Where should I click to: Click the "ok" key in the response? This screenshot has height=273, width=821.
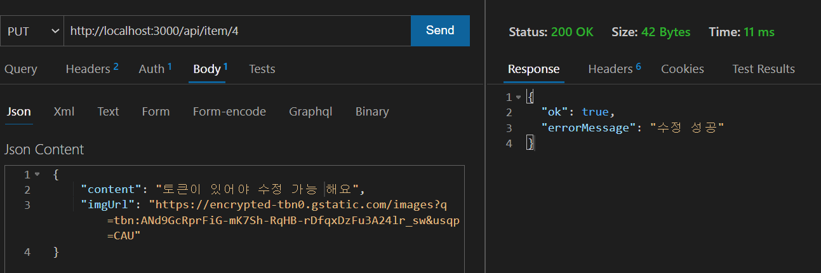[x=554, y=112]
